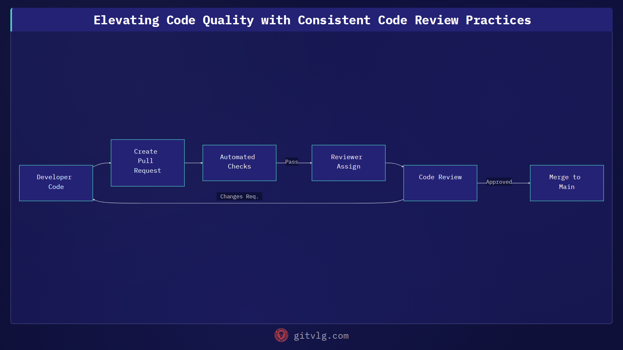The image size is (623, 350).
Task: Select the Create Pull Request box
Action: (148, 163)
